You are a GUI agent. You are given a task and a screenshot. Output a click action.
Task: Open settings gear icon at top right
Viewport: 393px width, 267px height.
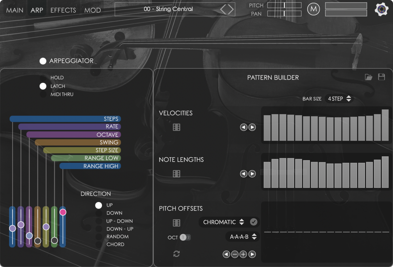click(381, 9)
